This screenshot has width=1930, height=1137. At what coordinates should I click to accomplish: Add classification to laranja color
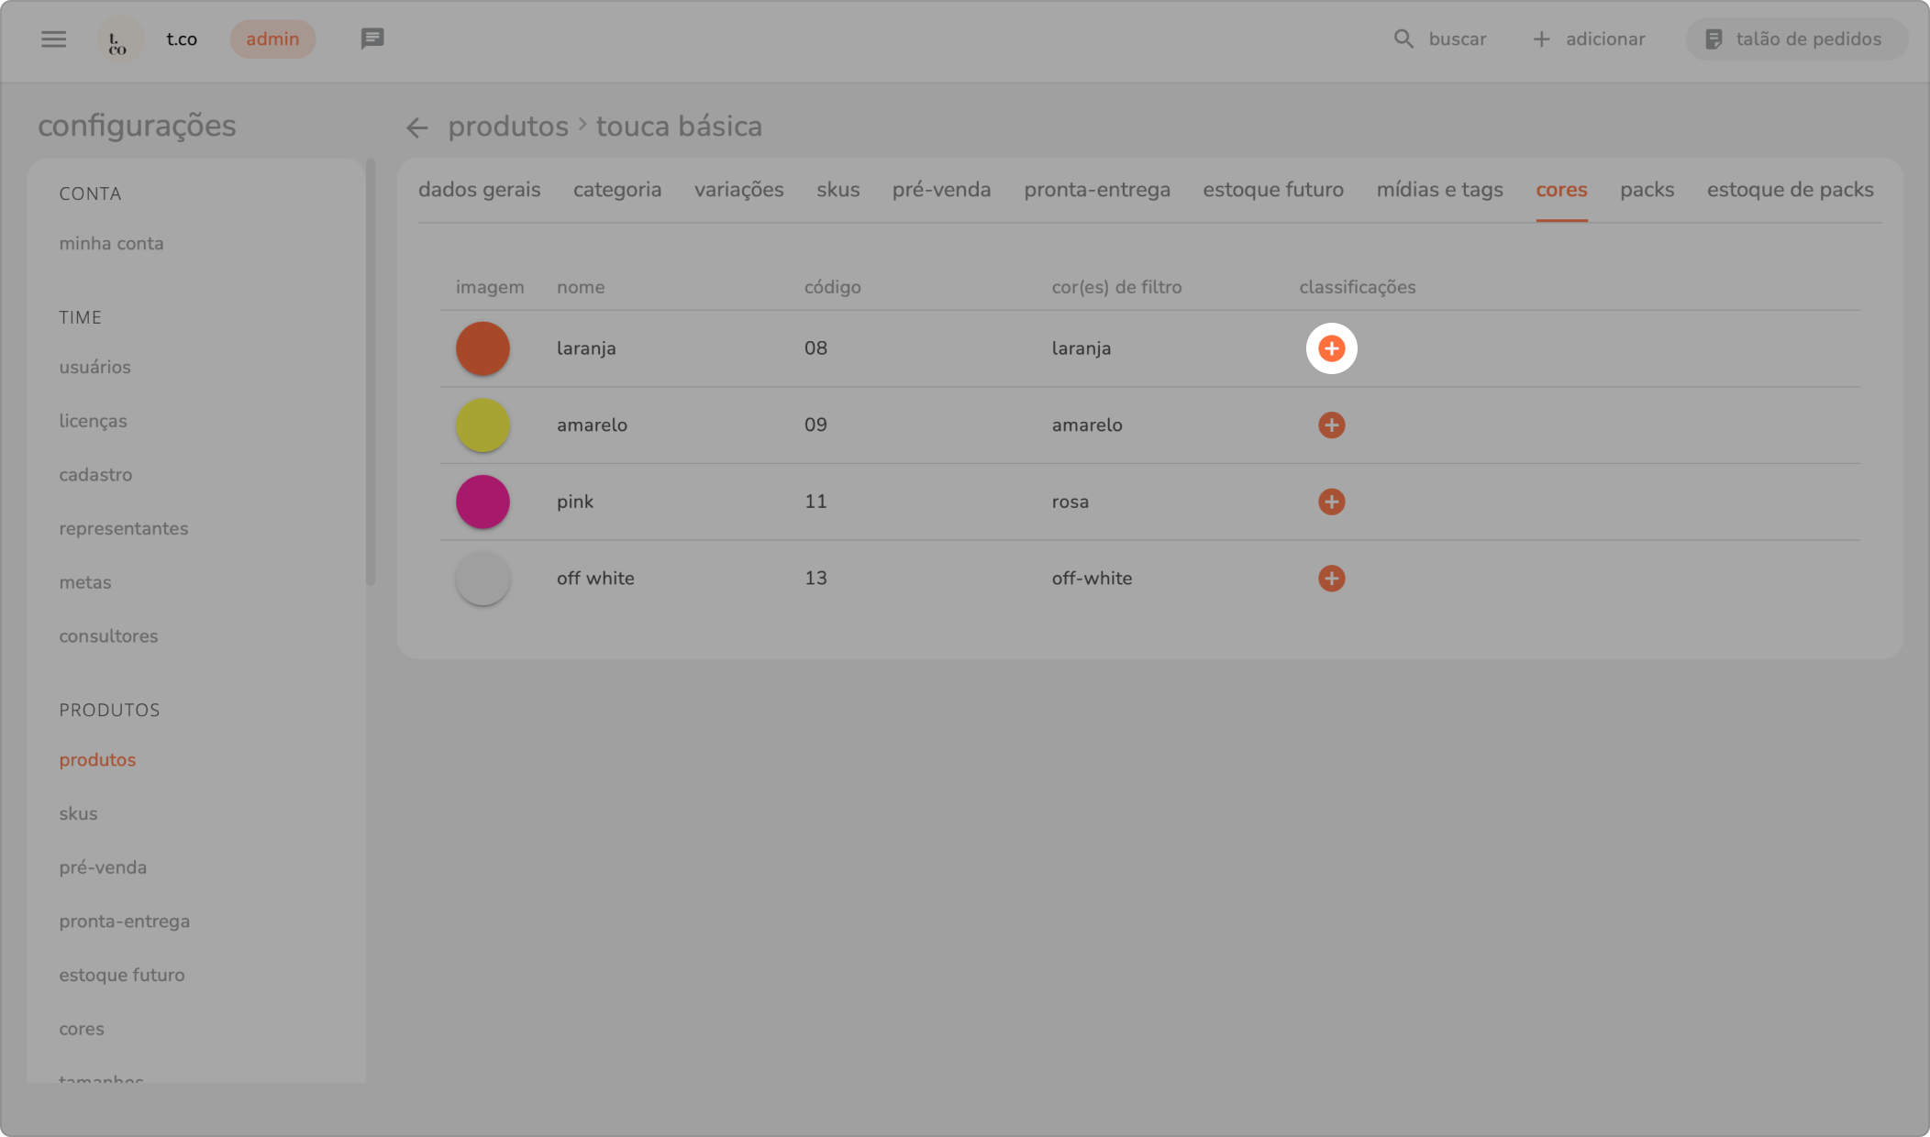[x=1331, y=348]
